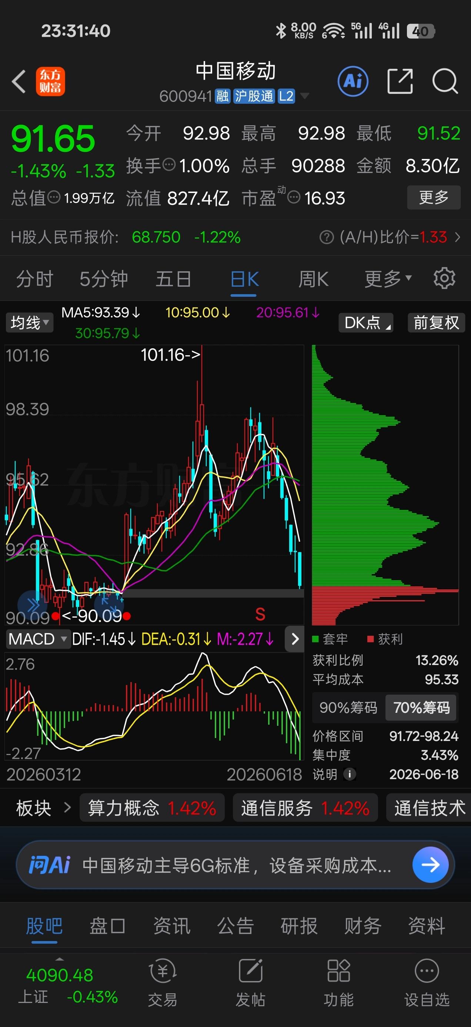Send the 问Ai query arrow button
Screen dimensions: 471x1027
pos(430,865)
